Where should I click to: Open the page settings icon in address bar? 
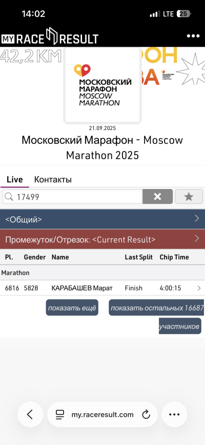[x=60, y=415]
